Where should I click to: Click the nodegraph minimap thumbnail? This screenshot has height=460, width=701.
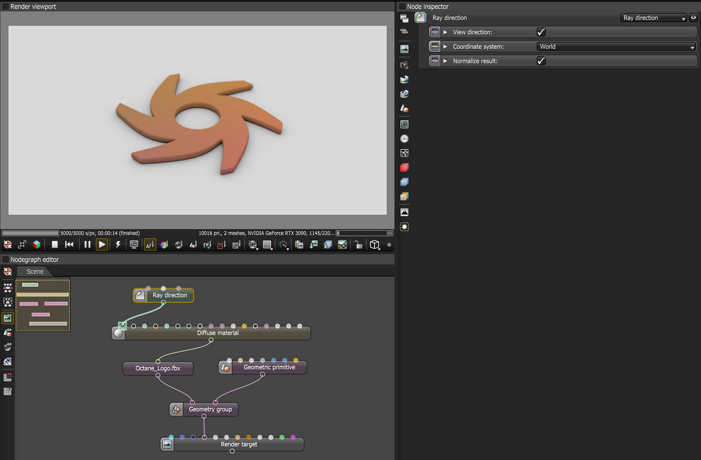pyautogui.click(x=43, y=305)
